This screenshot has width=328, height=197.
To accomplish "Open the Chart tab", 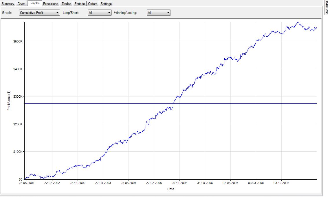I will 21,4.
